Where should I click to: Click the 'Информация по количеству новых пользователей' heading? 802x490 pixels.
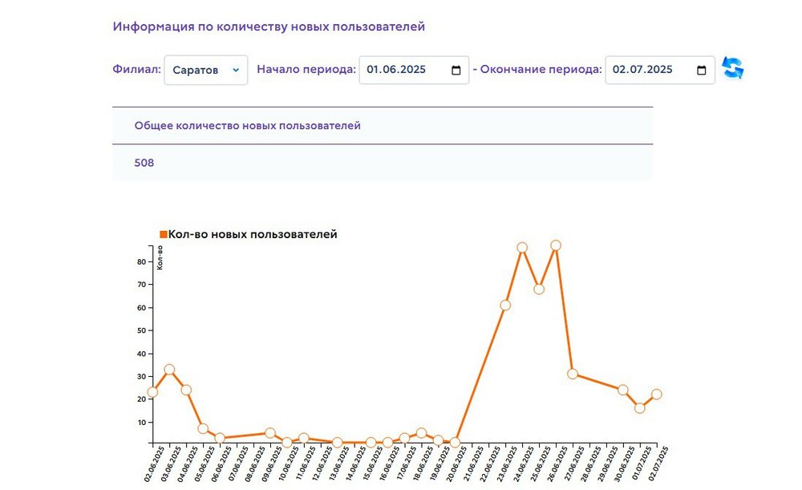point(269,26)
